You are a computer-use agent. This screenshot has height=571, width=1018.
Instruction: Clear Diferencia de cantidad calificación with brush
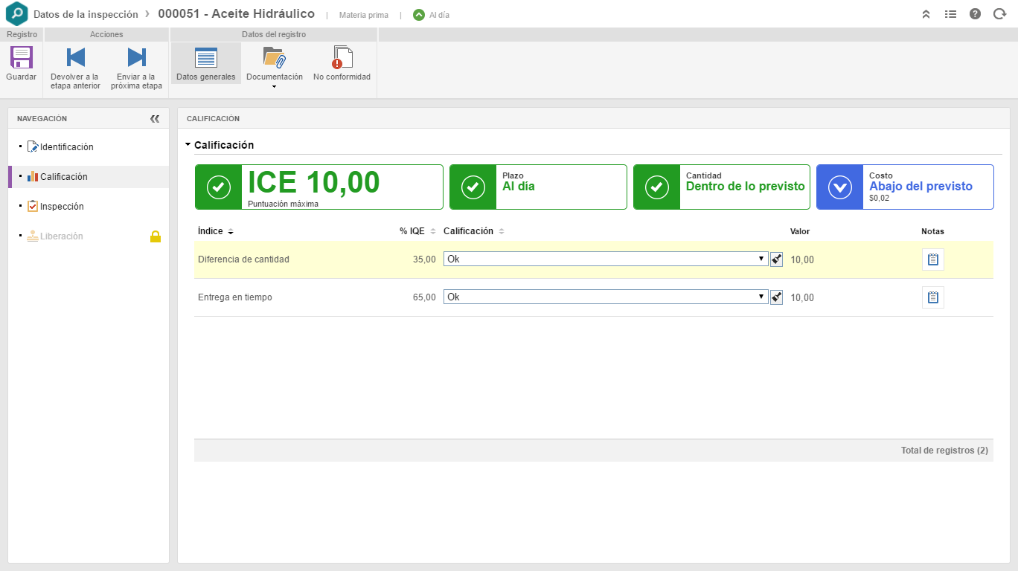pos(776,259)
